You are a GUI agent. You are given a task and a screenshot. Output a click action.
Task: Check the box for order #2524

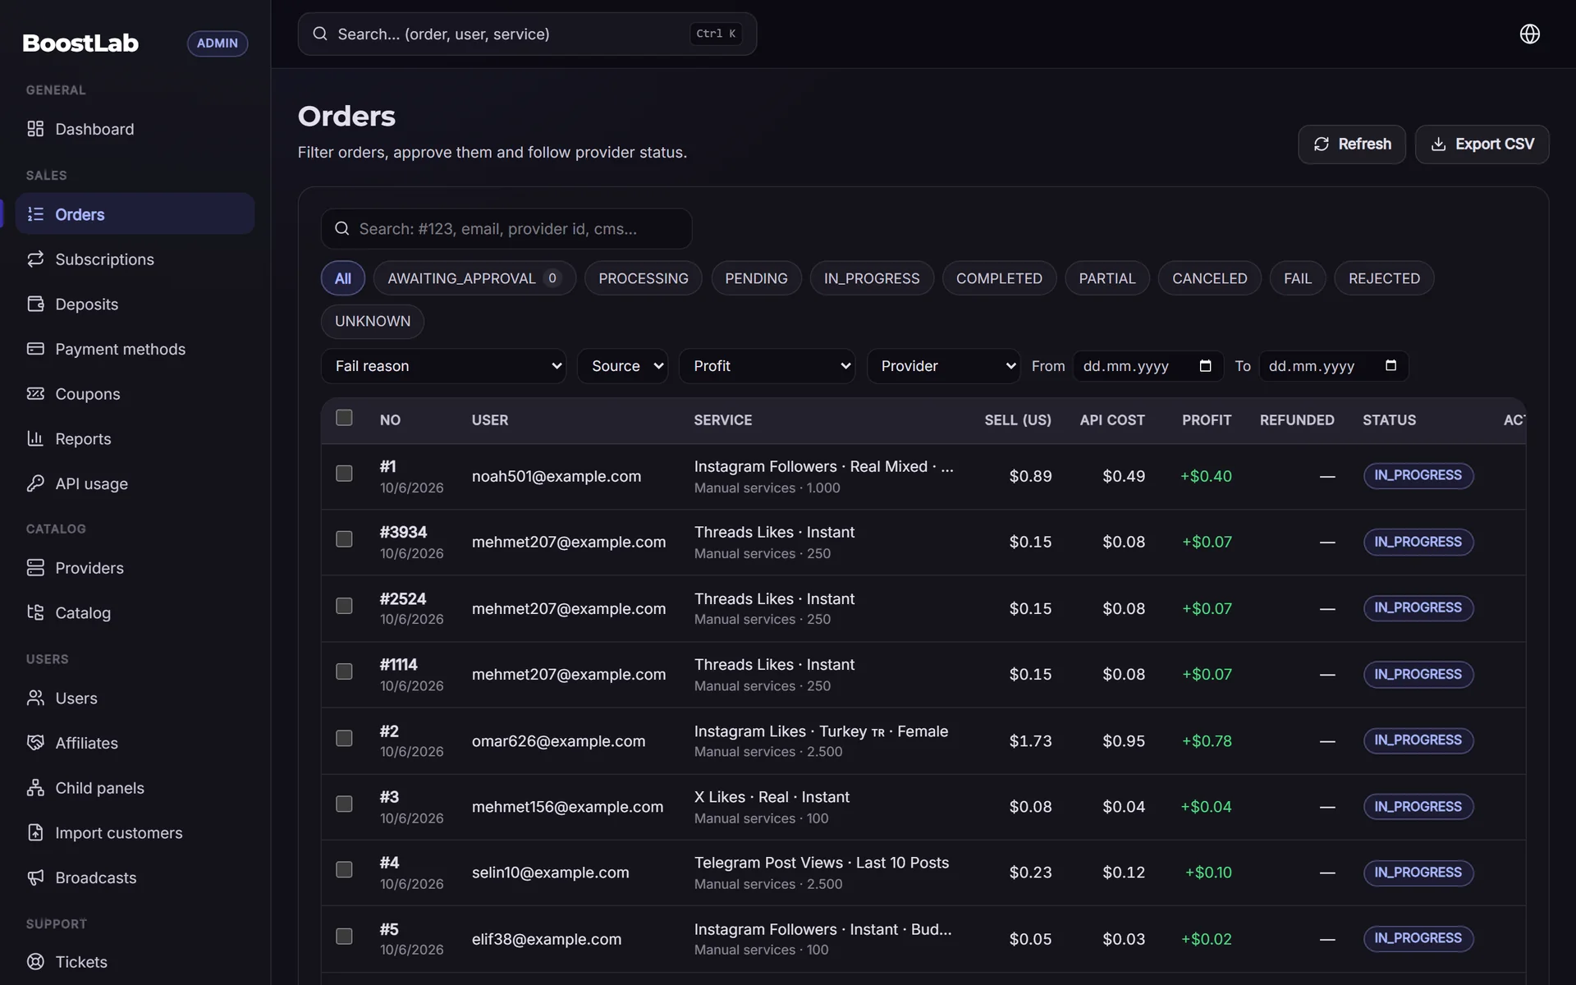344,606
